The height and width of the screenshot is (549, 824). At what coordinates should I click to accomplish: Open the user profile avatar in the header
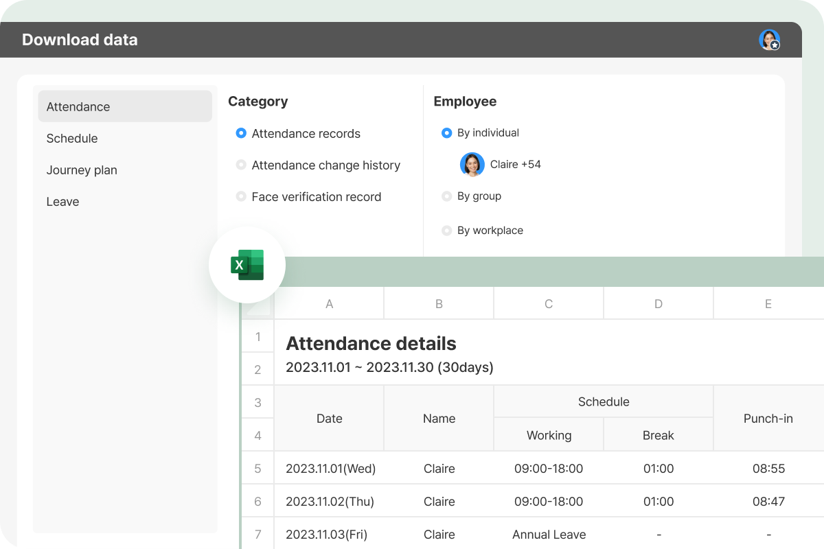point(769,40)
